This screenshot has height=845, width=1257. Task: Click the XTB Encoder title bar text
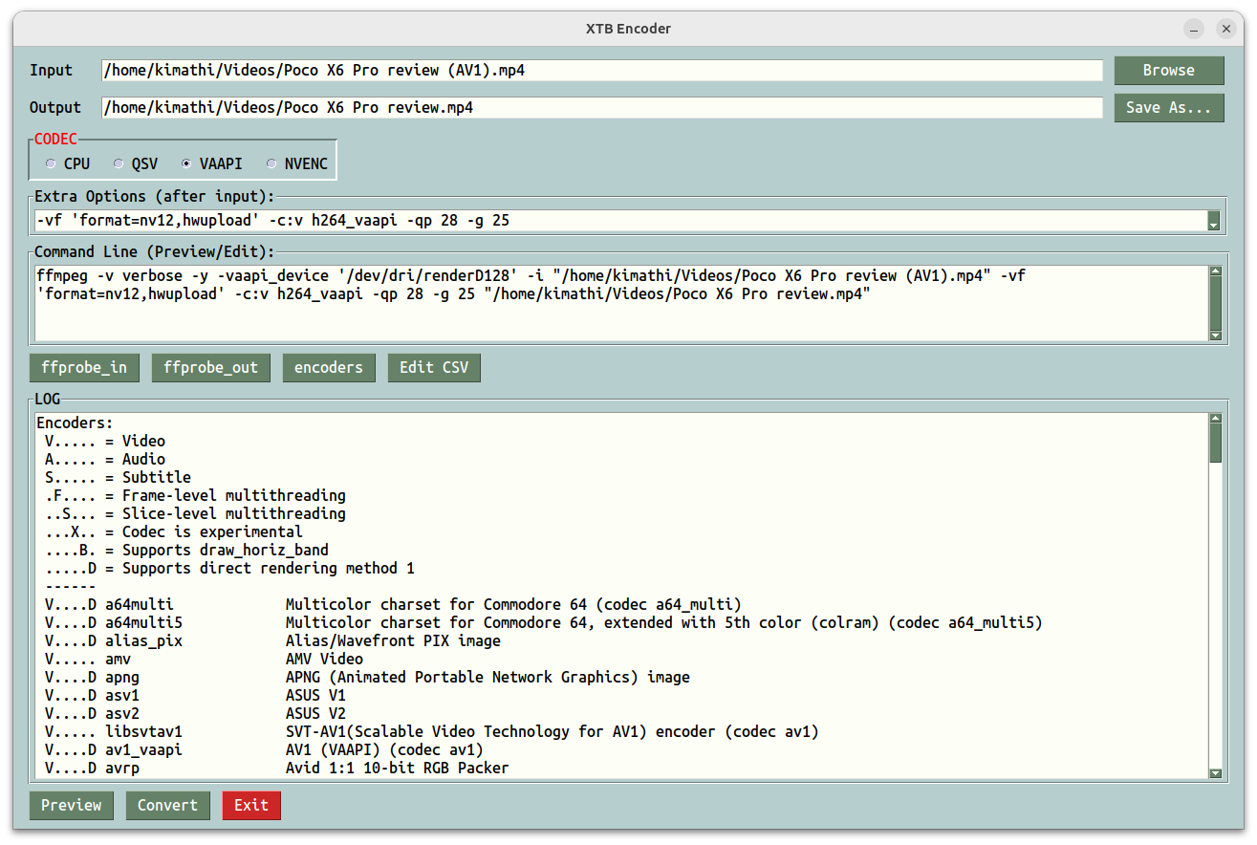tap(628, 29)
